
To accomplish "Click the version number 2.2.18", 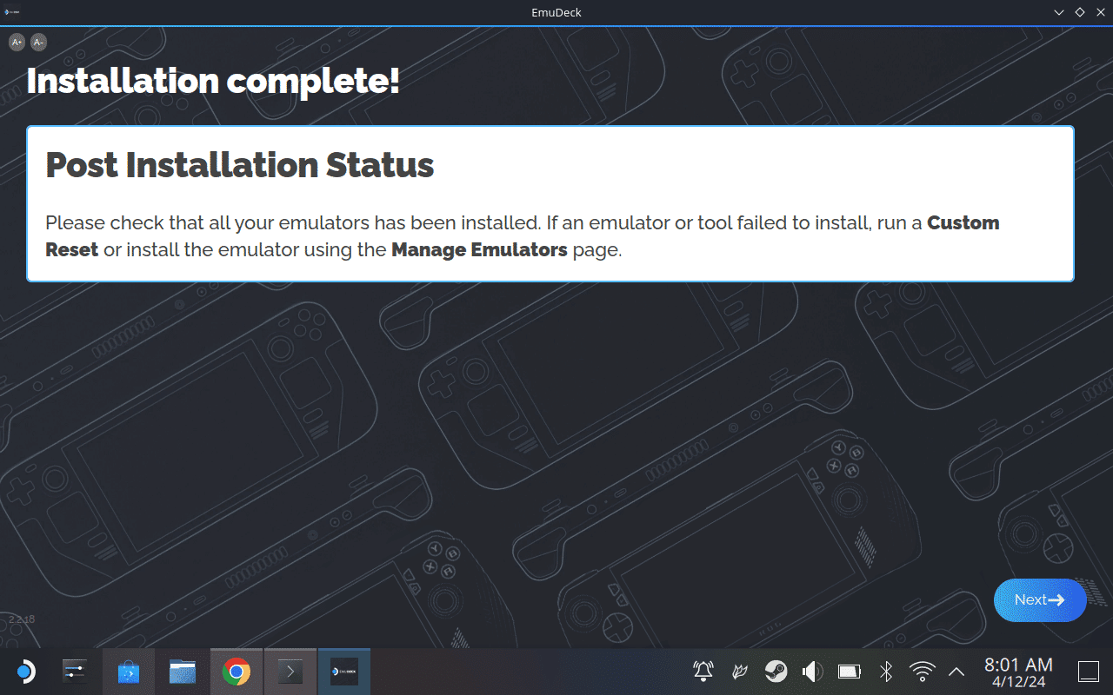I will pos(22,619).
